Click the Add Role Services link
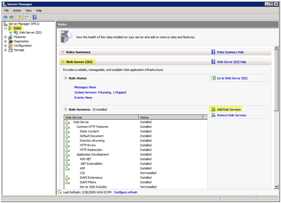This screenshot has width=281, height=203. click(x=229, y=110)
